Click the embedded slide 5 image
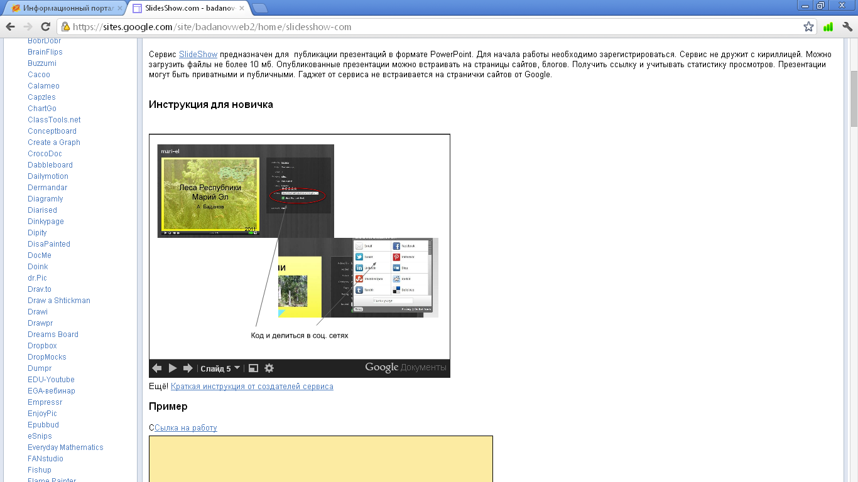The image size is (858, 482). point(300,246)
